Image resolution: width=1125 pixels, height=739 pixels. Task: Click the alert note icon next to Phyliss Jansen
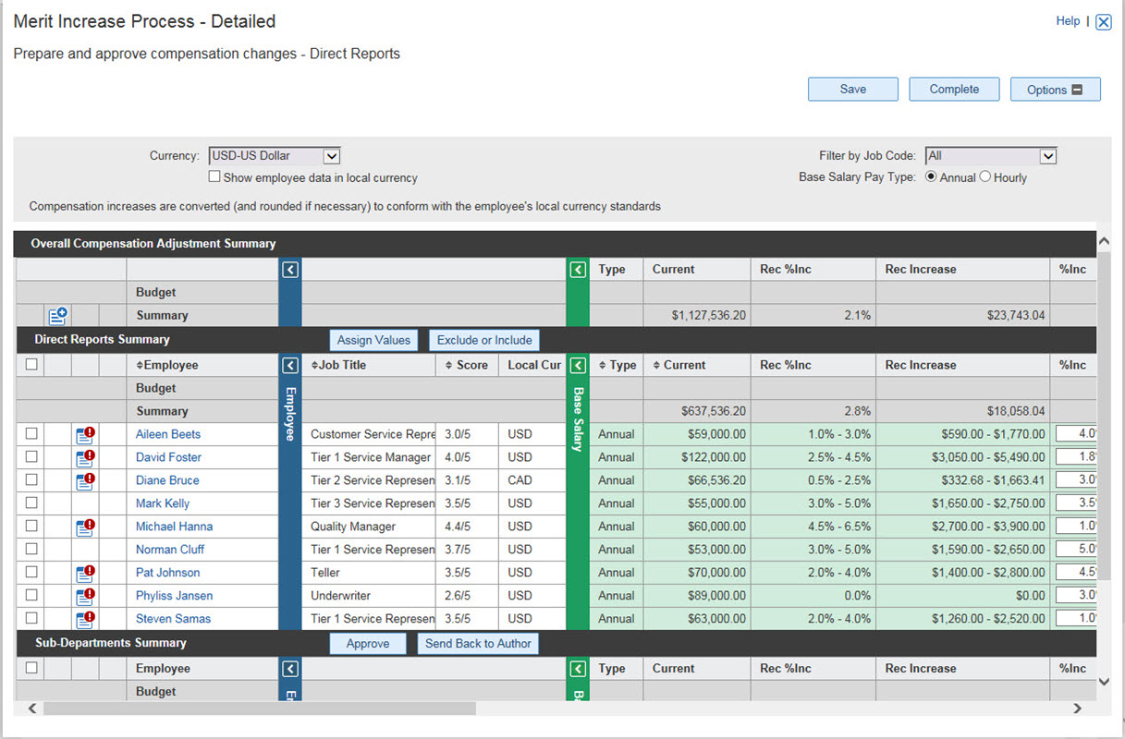click(85, 596)
